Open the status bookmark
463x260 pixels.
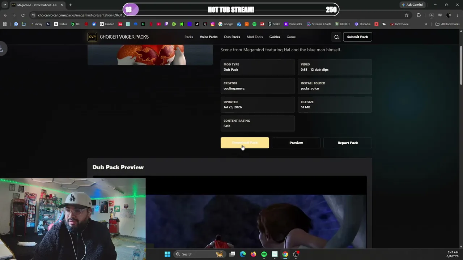coord(60,24)
